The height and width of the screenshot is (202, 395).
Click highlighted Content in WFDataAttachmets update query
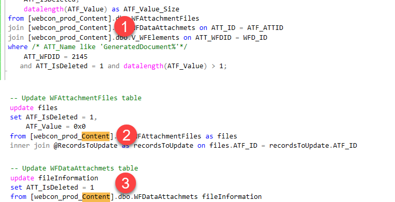click(x=96, y=197)
